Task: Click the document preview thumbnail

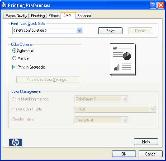Action: (123, 59)
